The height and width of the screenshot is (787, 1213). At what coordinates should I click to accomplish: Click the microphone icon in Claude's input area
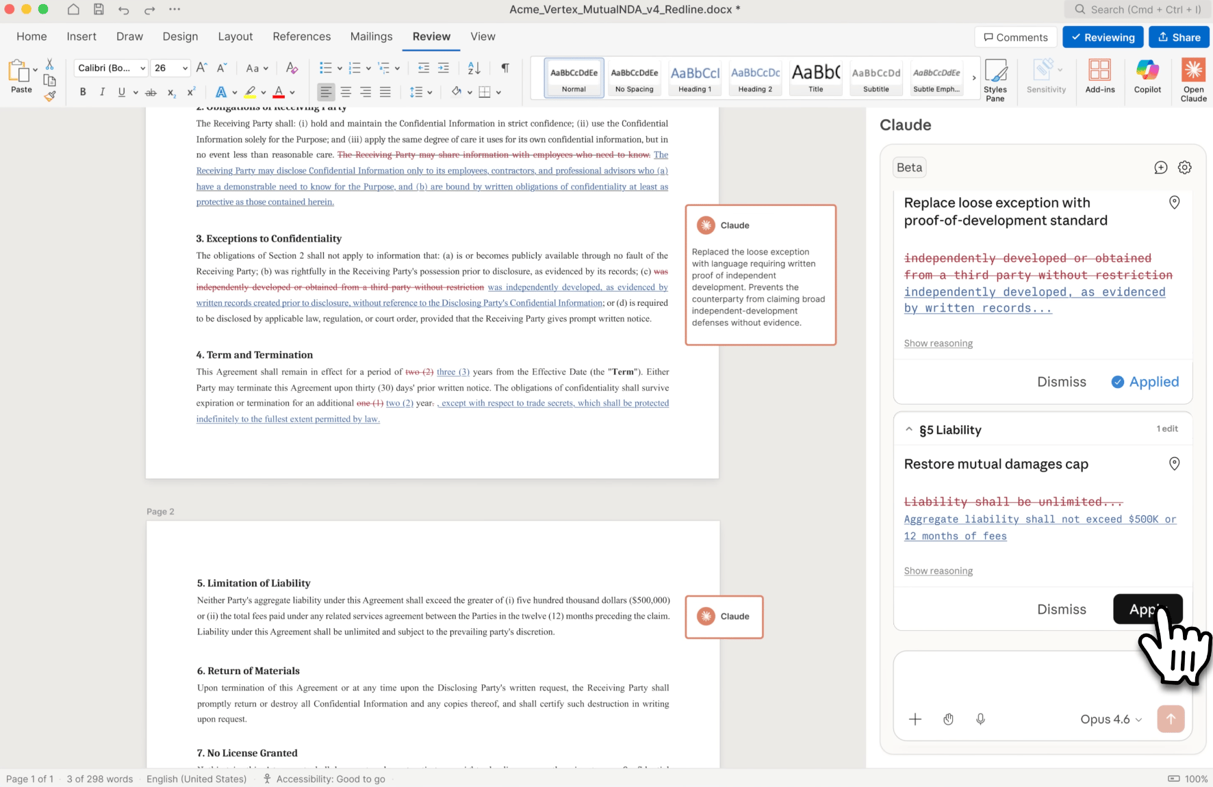coord(980,719)
